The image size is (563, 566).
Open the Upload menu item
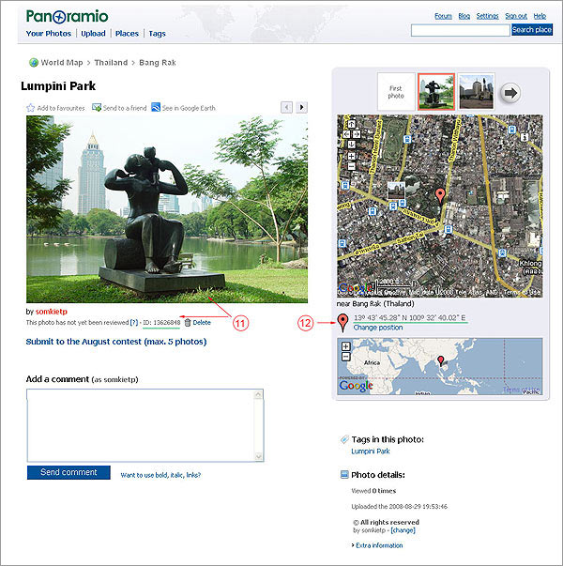[x=93, y=34]
